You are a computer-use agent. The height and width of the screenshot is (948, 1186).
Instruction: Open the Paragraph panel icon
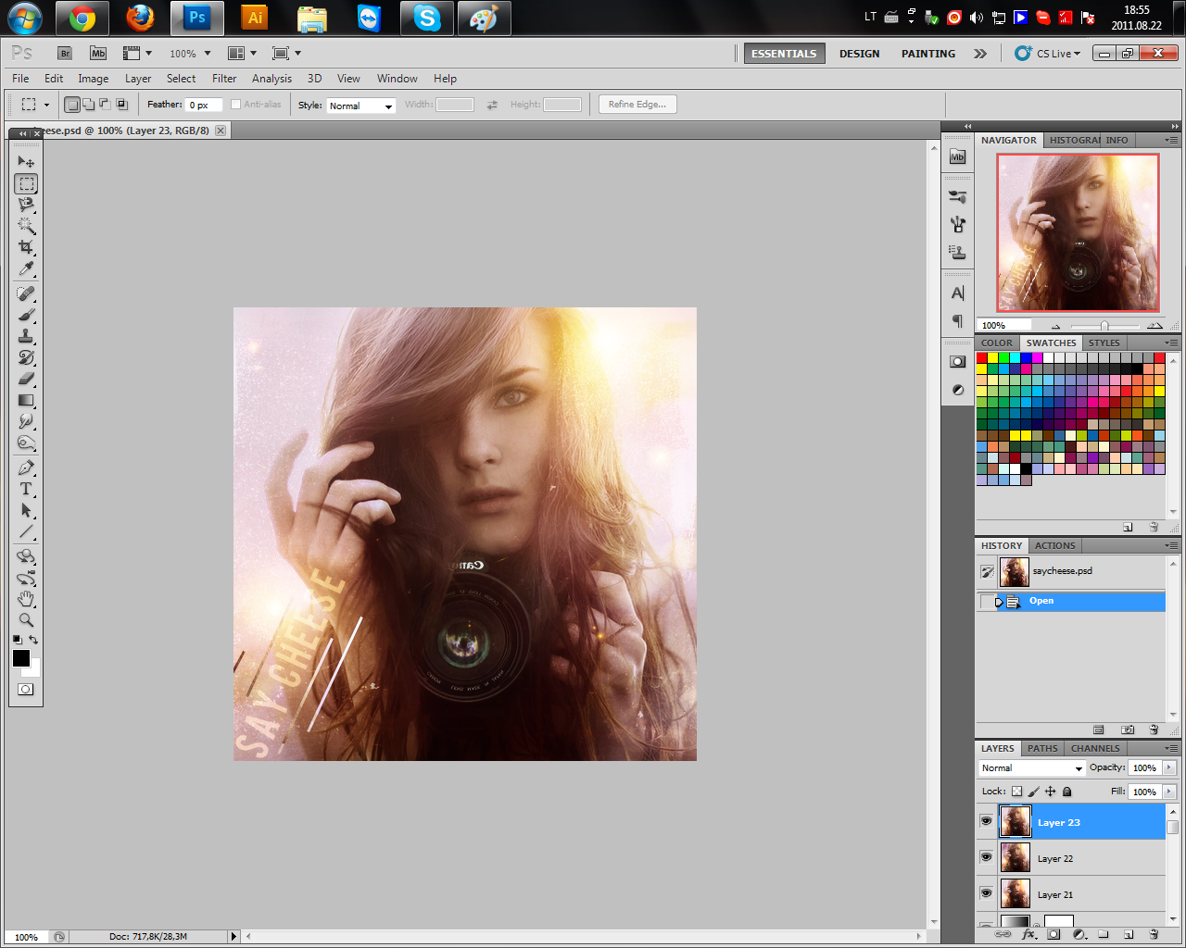pos(958,321)
